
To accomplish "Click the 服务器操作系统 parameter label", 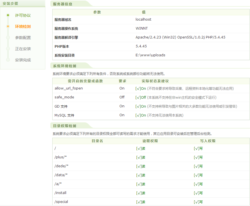I will [66, 29].
